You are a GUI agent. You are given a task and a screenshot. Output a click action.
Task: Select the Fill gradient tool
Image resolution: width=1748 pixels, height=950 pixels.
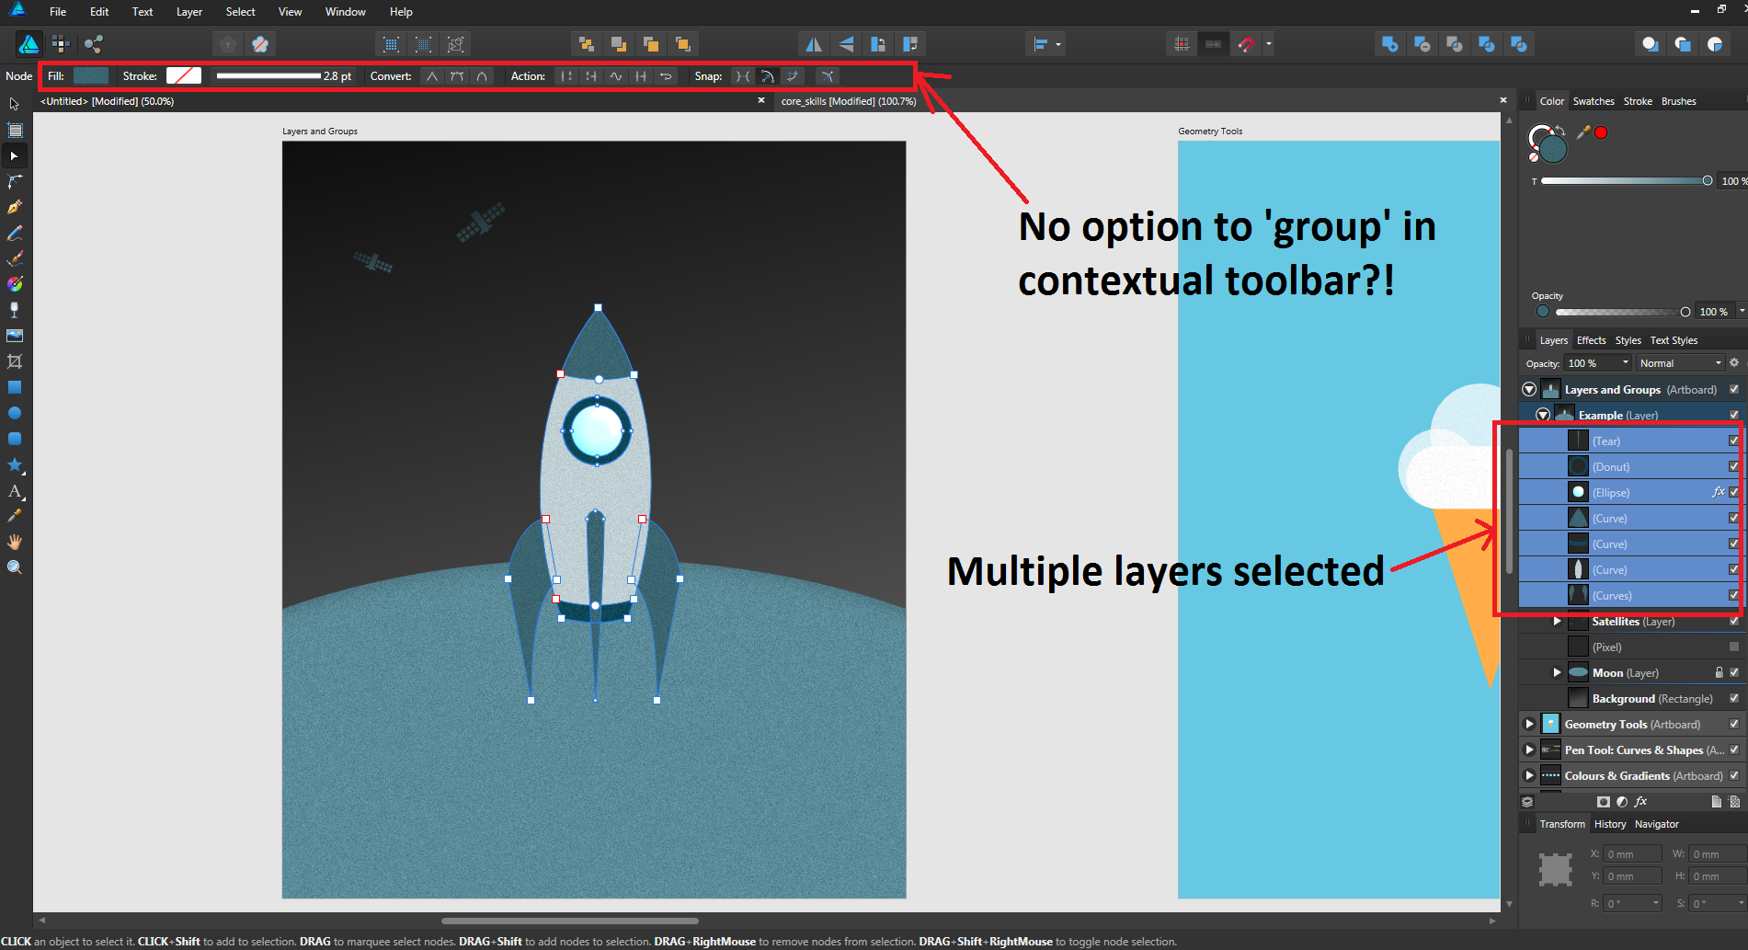tap(14, 284)
